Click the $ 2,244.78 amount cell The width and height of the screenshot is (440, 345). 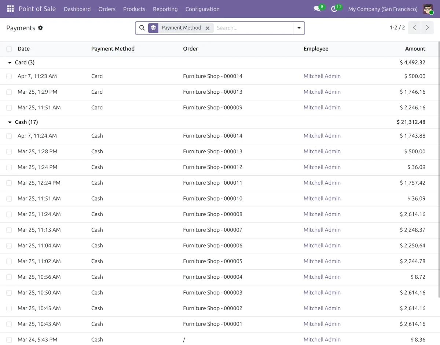click(412, 261)
